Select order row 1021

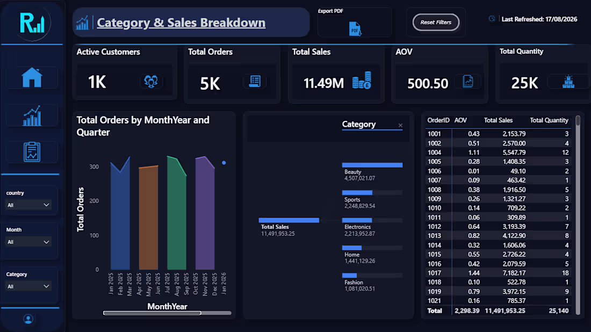[498, 301]
